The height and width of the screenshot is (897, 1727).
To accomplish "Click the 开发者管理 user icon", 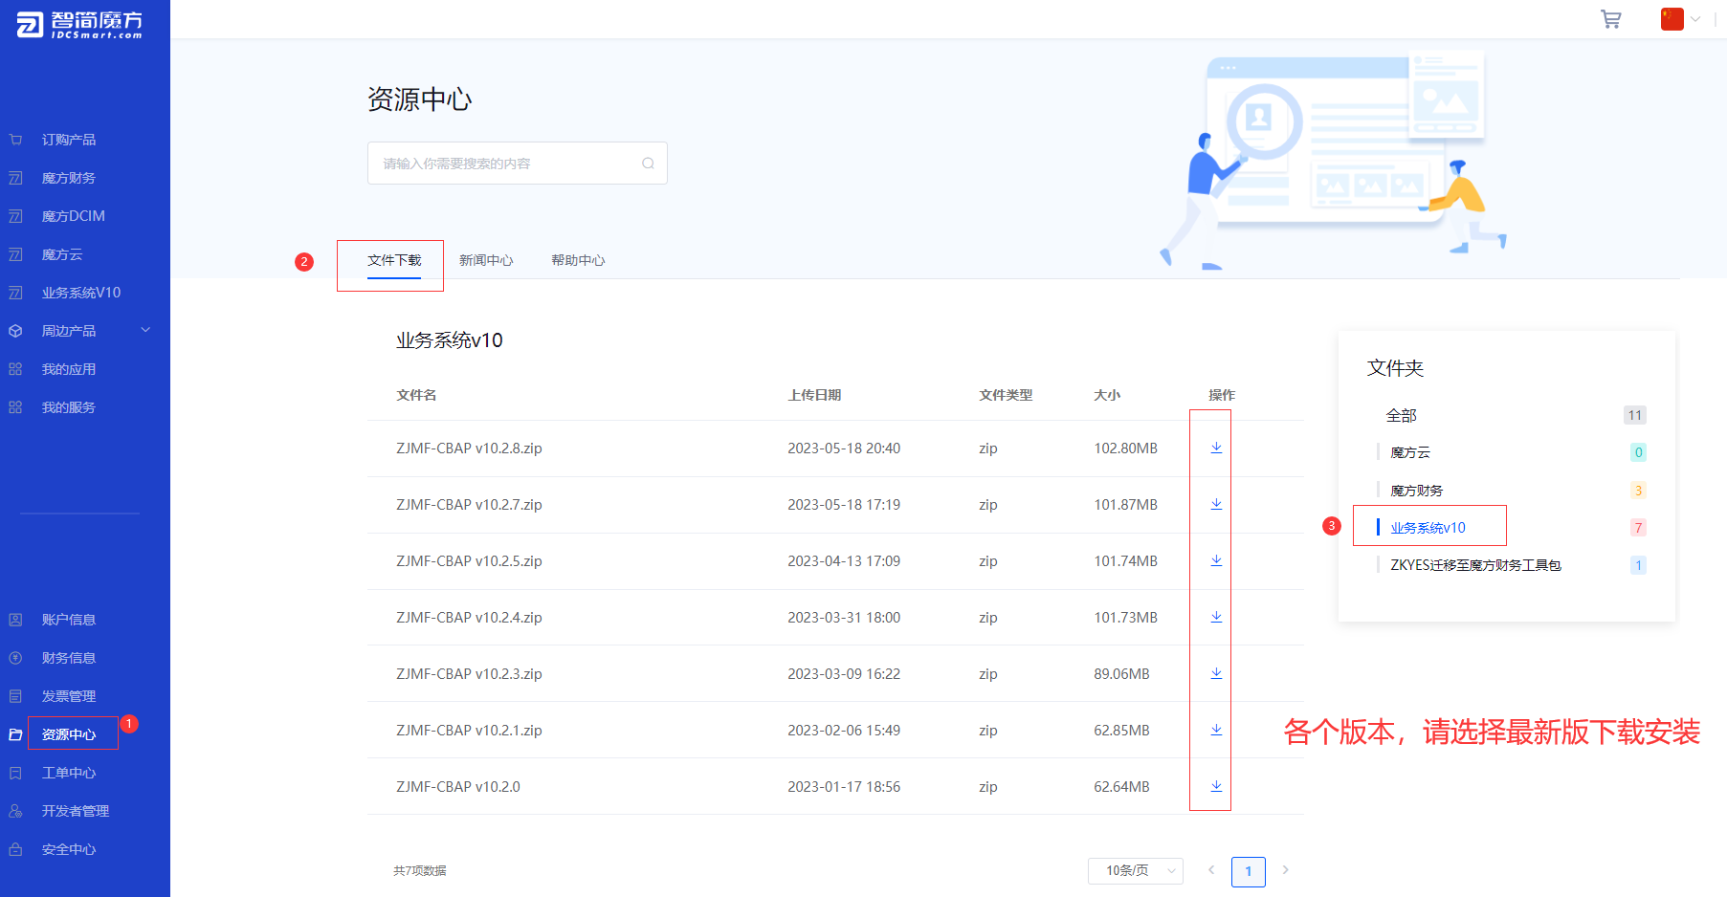I will (15, 811).
